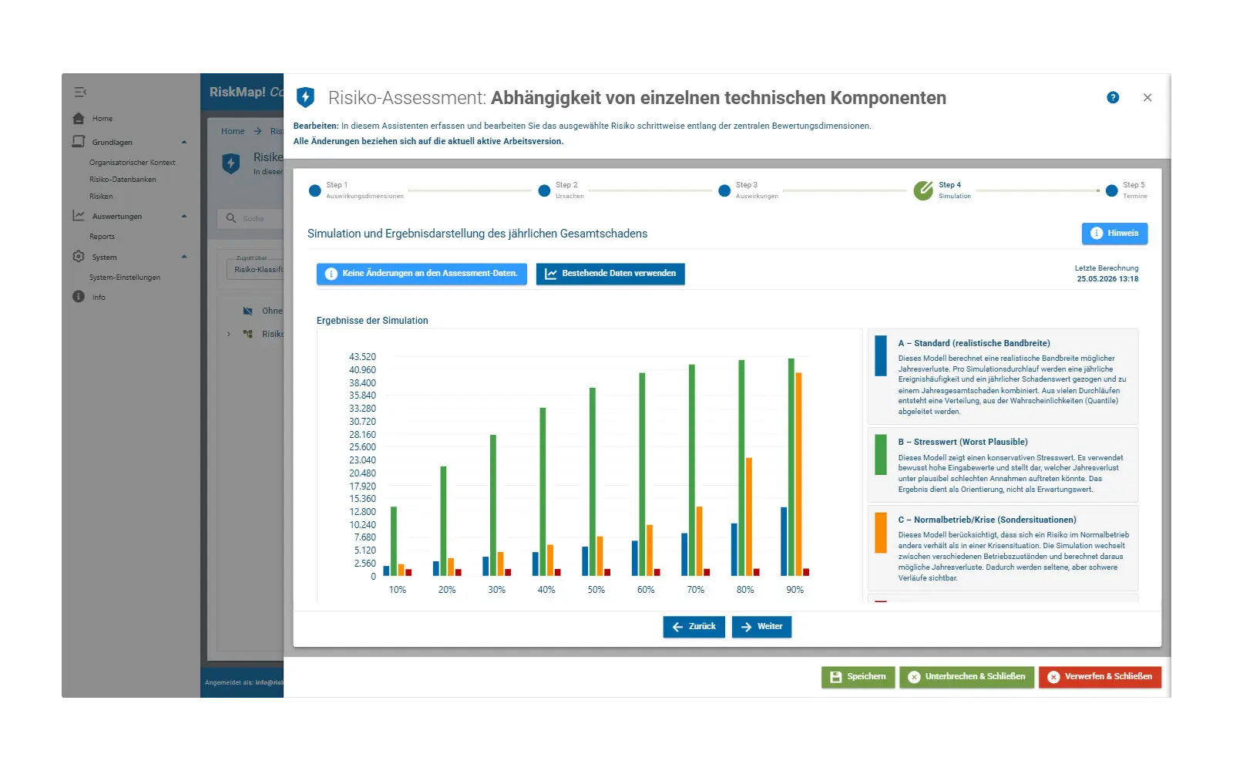Open Organisatorischer Kontext

pos(133,163)
